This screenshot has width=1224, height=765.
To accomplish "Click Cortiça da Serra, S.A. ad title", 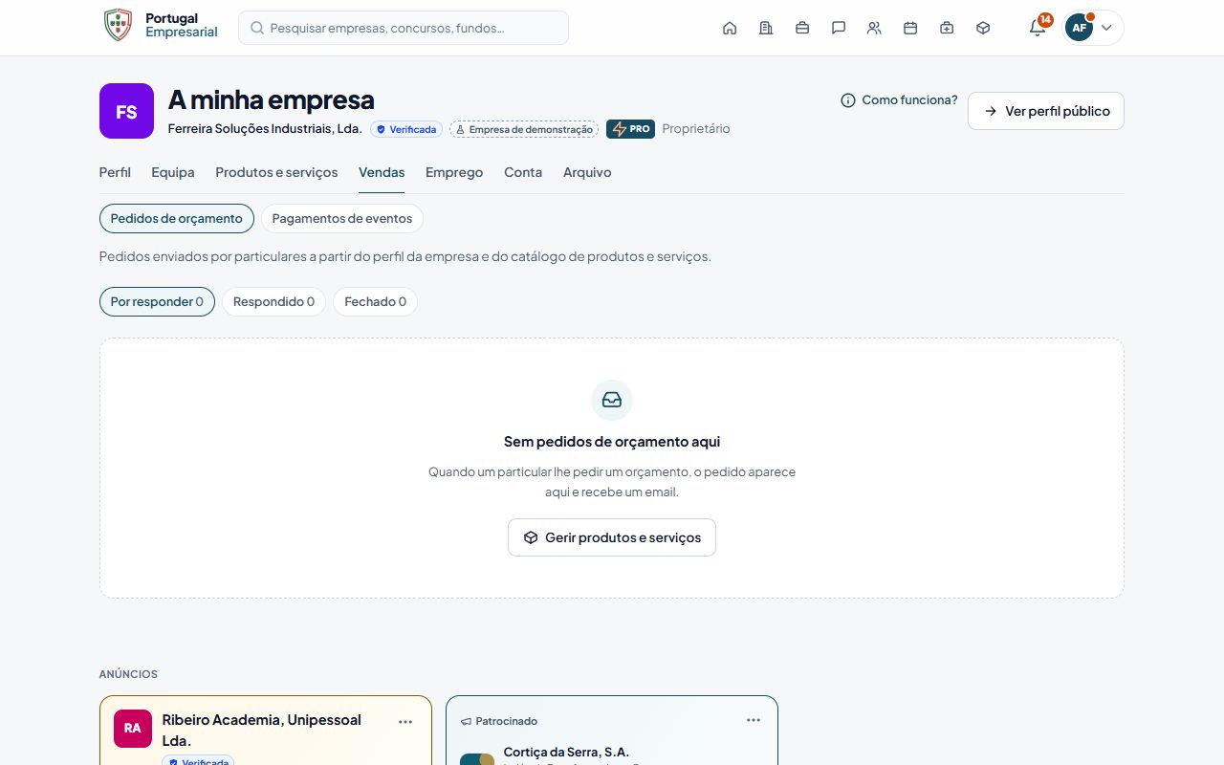I will (566, 752).
